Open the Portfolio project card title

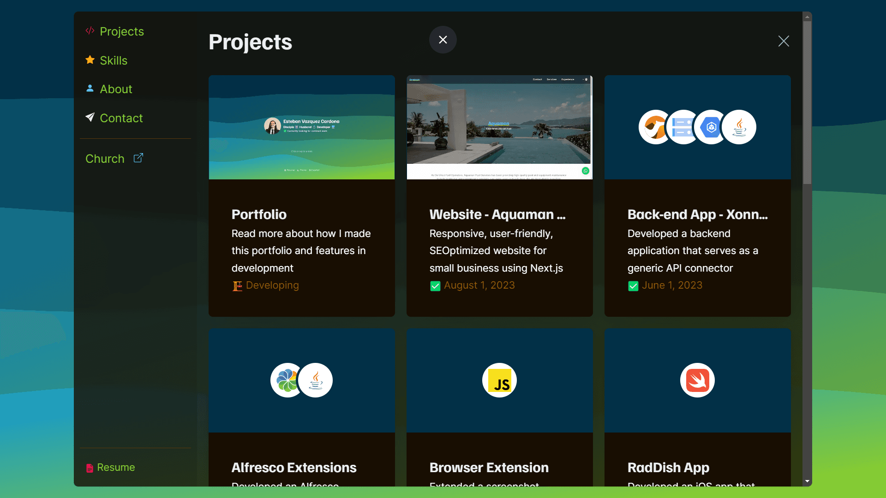(259, 214)
